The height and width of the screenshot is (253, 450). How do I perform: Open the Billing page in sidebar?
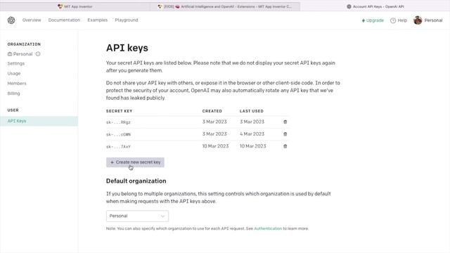13,93
